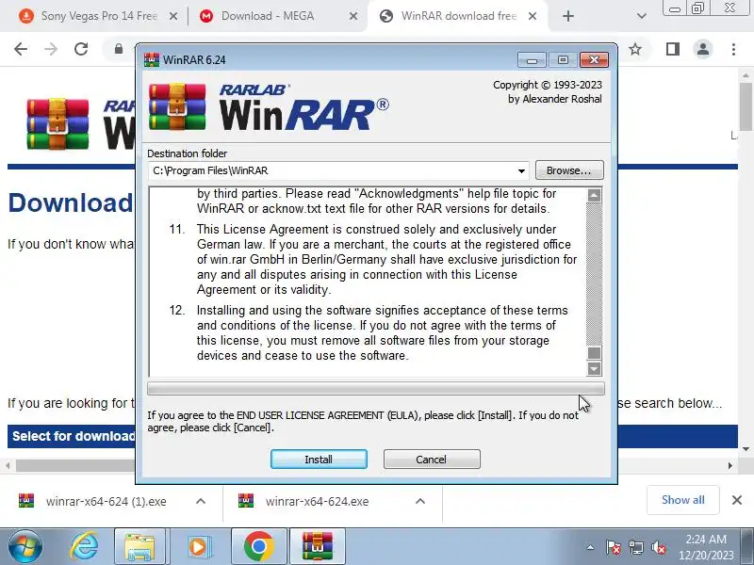Click Show all downloads
This screenshot has height=565, width=754.
(x=682, y=500)
